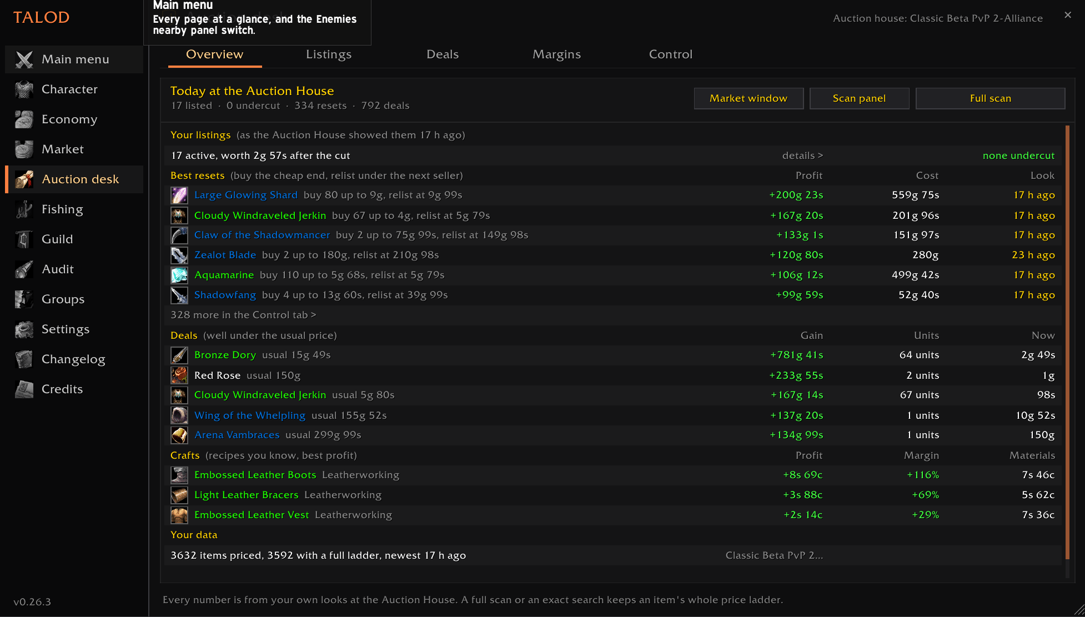Open listing details link
1085x617 pixels.
point(802,155)
